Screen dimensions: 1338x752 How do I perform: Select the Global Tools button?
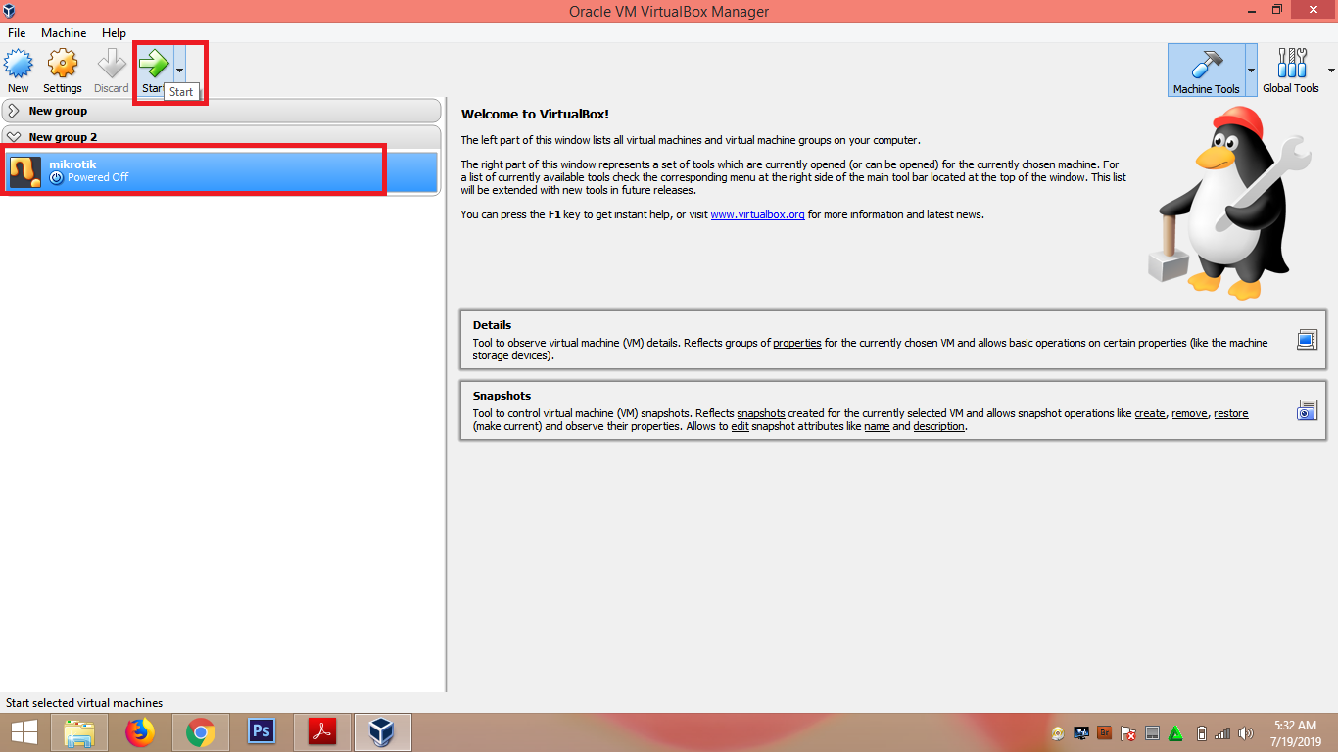[x=1291, y=70]
